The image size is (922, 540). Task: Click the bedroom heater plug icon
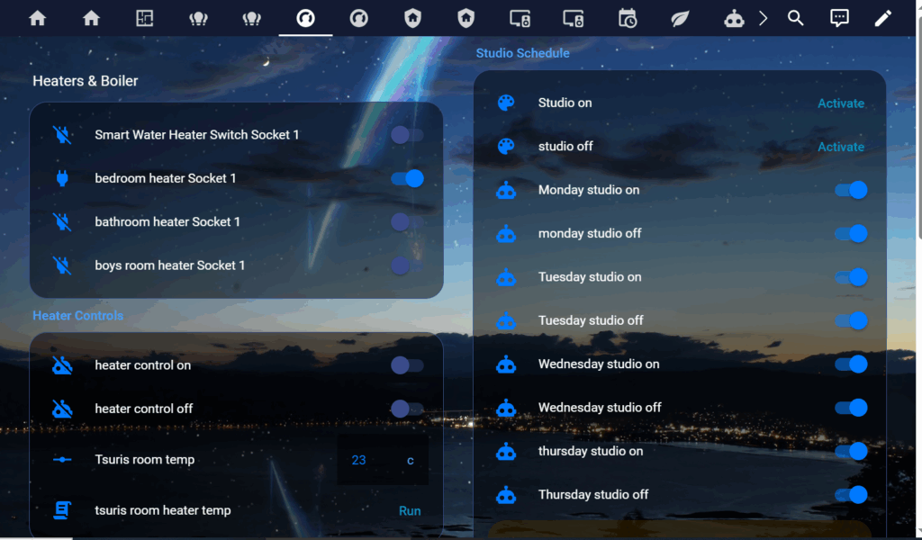62,178
